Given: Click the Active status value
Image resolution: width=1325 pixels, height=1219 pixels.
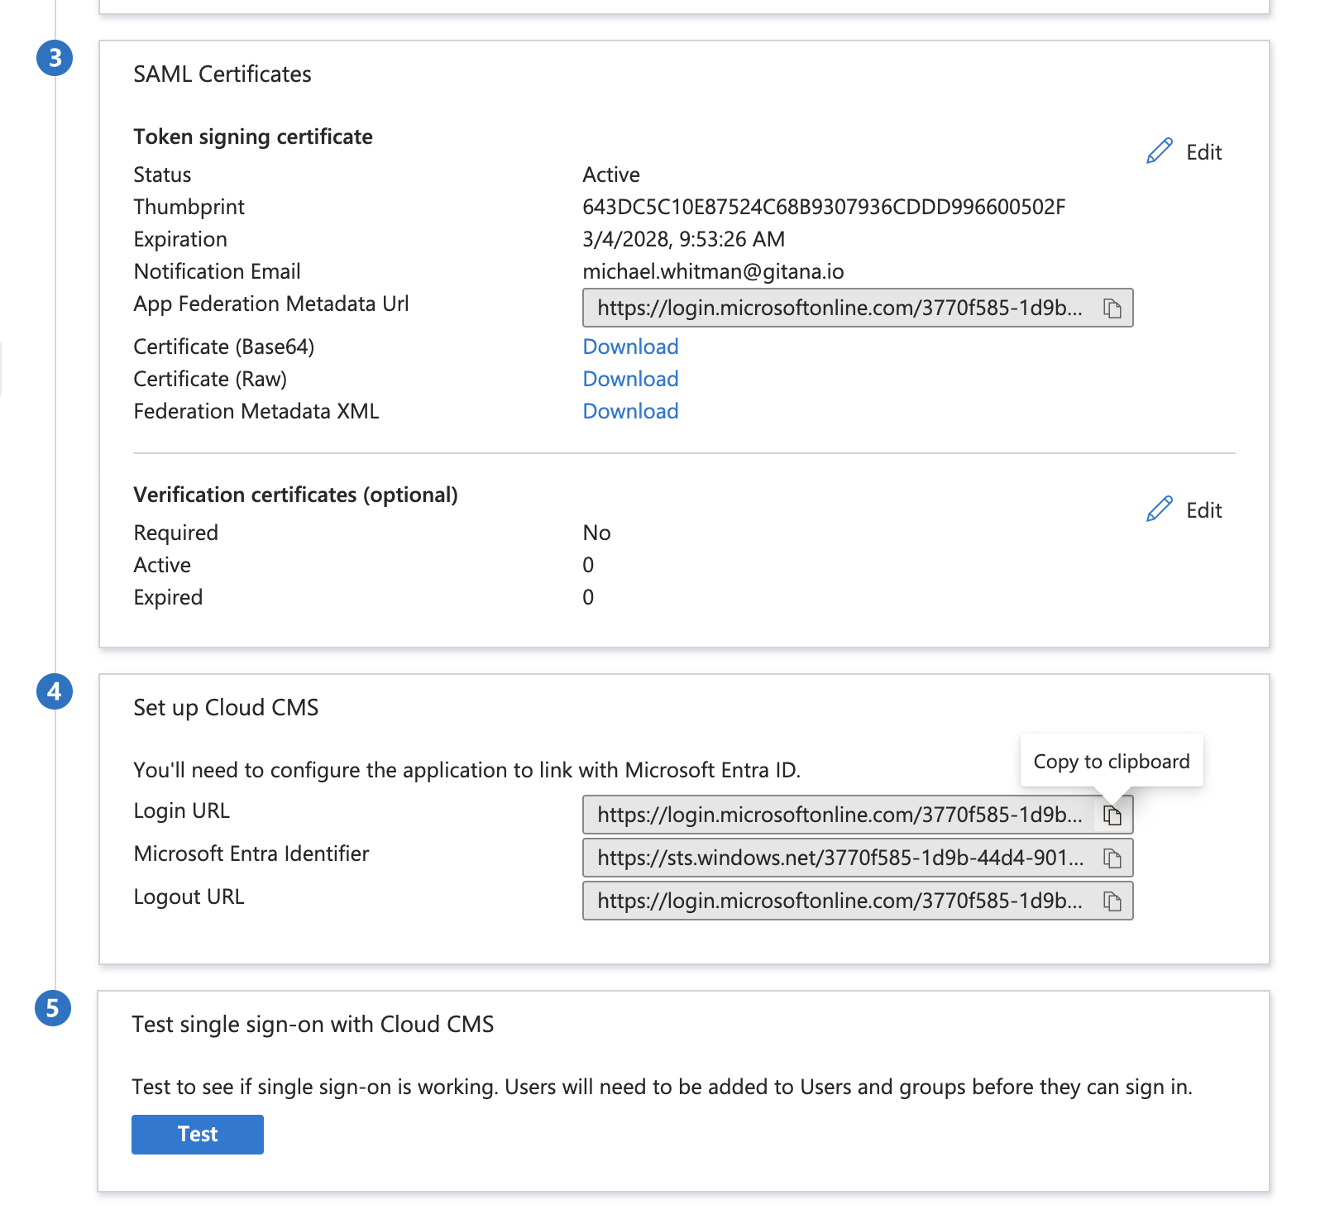Looking at the screenshot, I should point(611,174).
